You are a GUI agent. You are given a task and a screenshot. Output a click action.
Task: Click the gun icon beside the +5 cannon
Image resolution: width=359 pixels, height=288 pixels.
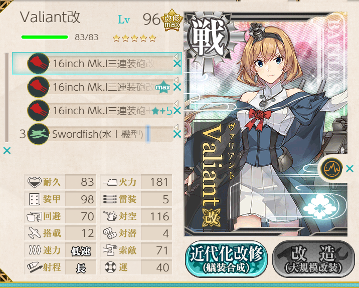tap(38, 111)
